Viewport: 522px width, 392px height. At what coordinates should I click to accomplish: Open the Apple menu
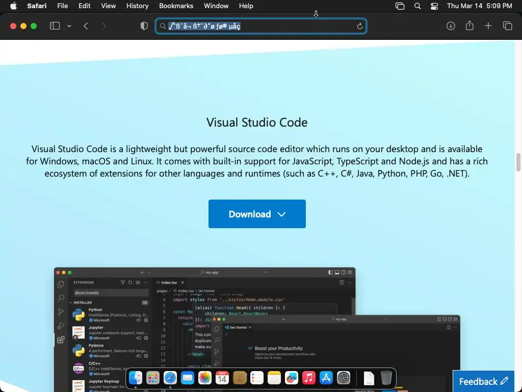click(13, 6)
